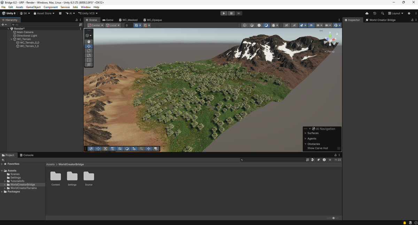This screenshot has width=418, height=225.
Task: Open the SK account dropdown
Action: [x=25, y=13]
